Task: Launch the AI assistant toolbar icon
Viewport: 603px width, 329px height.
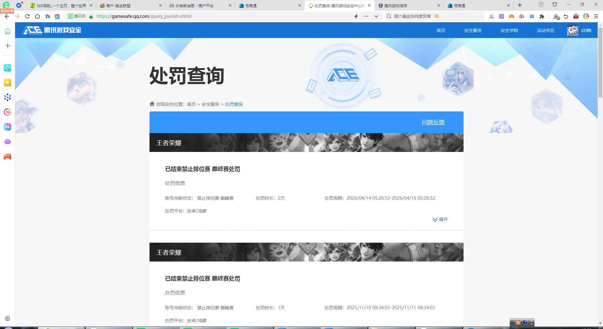Action: (586, 16)
